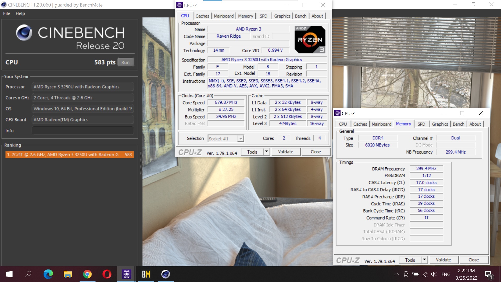Viewport: 501px width, 282px height.
Task: Click CPU-Z app icon in lower title bar
Action: point(337,113)
